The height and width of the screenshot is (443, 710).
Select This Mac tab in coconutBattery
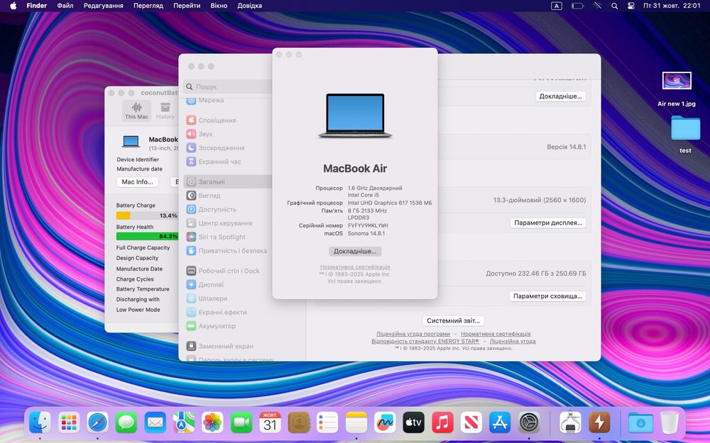[x=136, y=111]
